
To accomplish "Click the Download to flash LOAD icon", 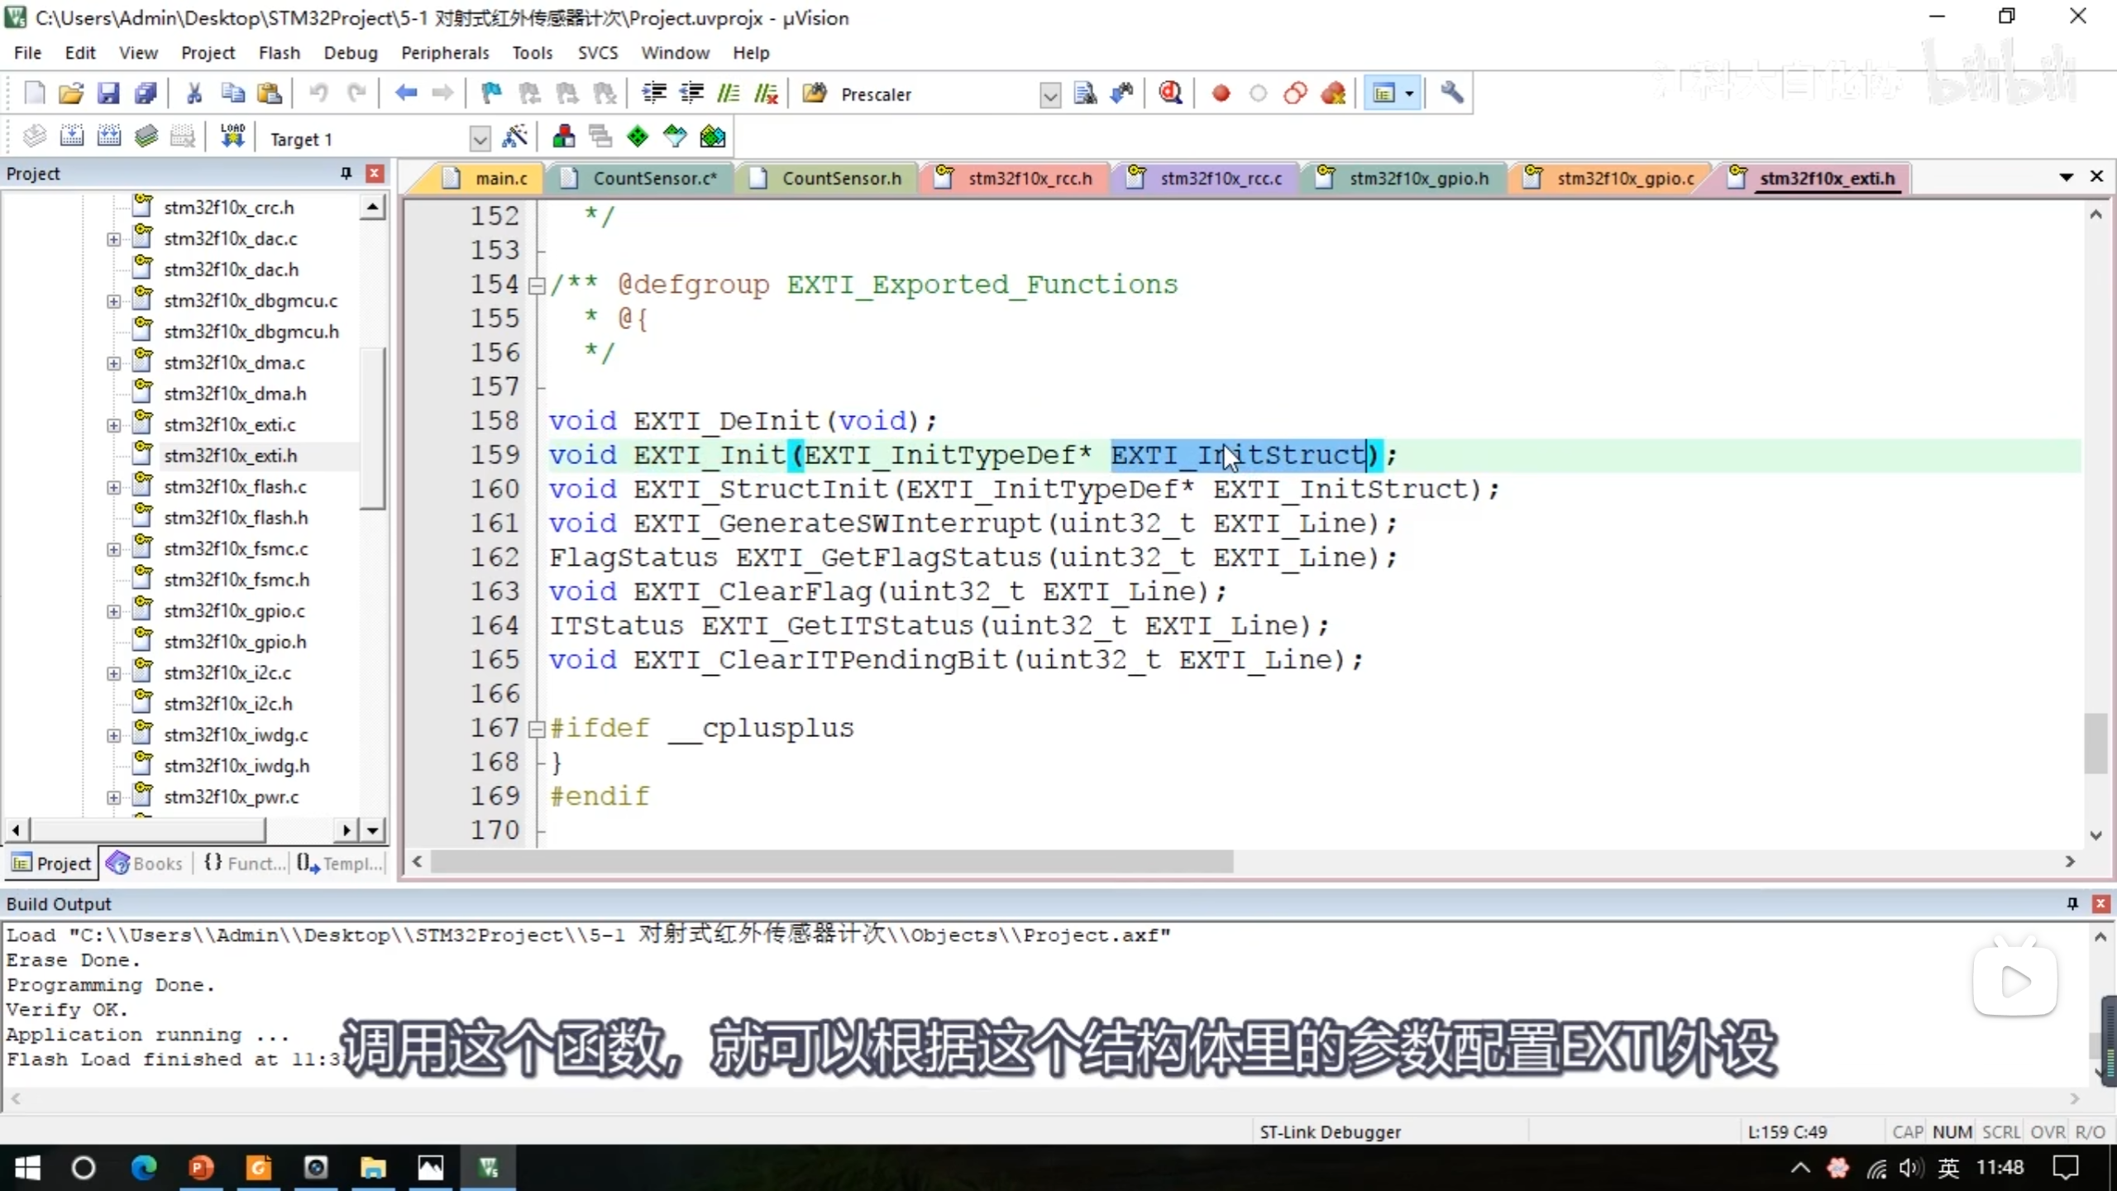I will pyautogui.click(x=232, y=136).
